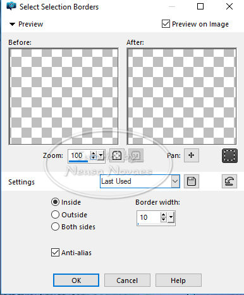Collapse the Preview section triangle
The height and width of the screenshot is (295, 244).
pos(12,24)
